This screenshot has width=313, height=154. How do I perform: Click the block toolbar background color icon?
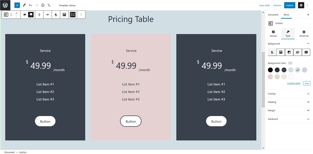click(x=56, y=15)
